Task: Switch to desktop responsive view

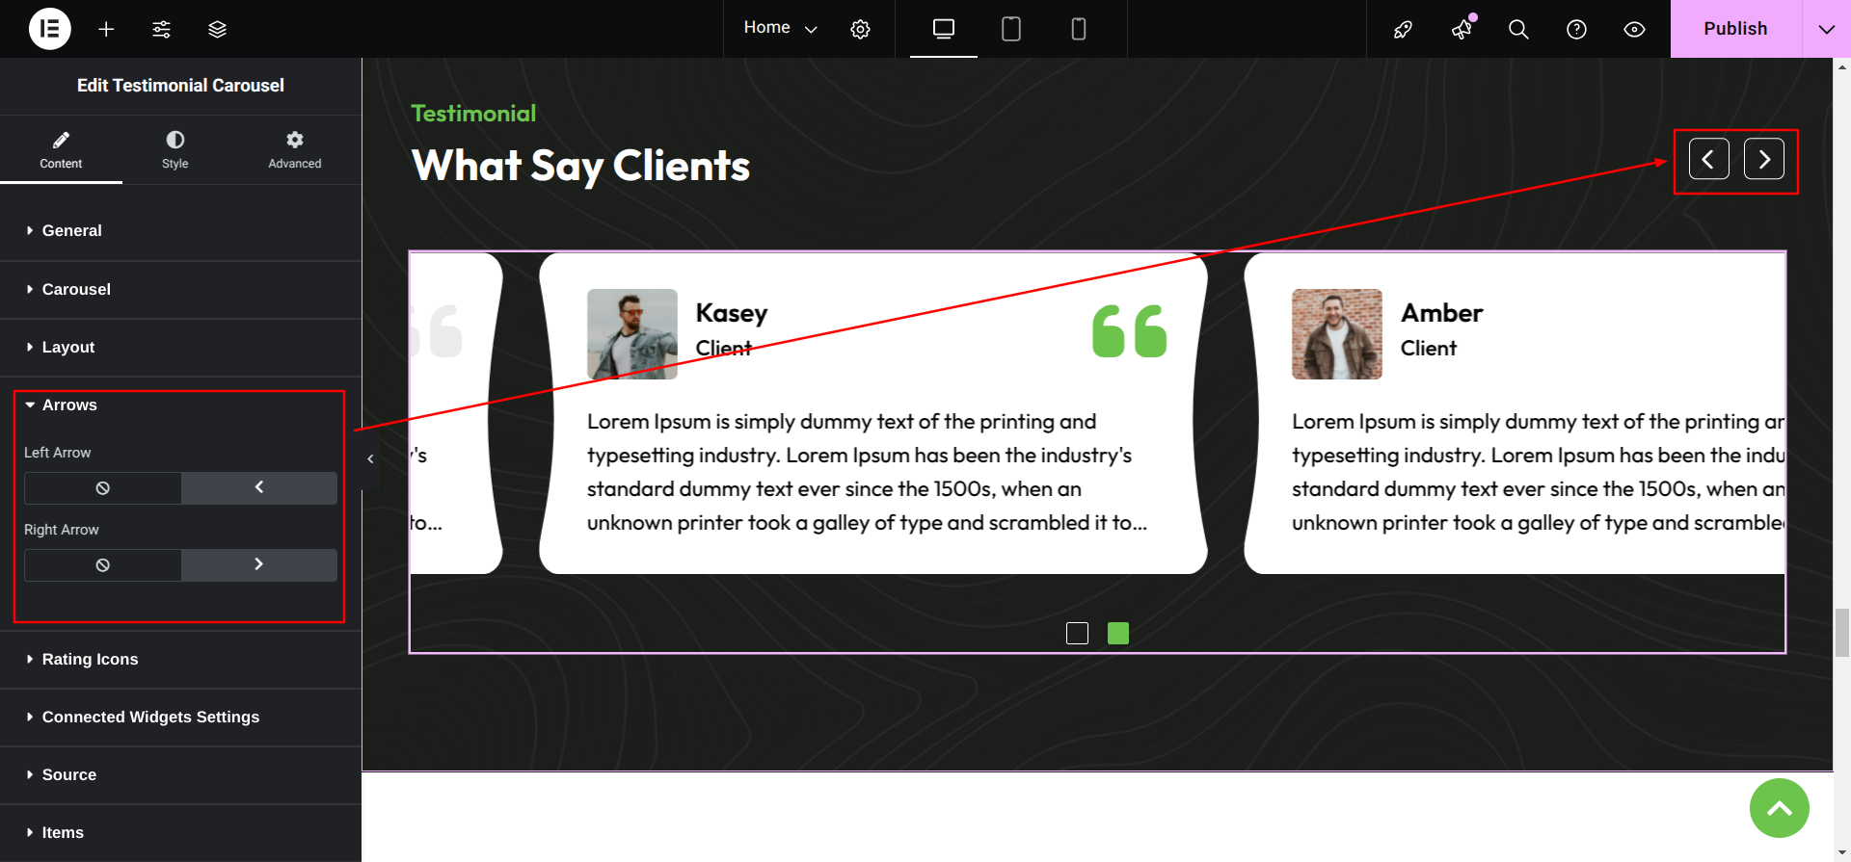Action: (x=944, y=29)
